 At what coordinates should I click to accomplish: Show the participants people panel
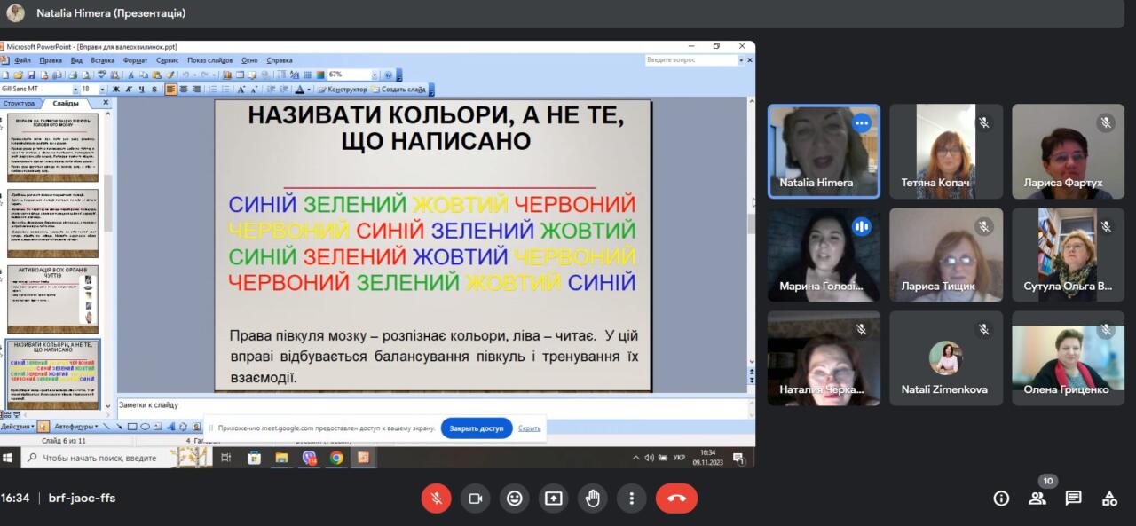1037,499
